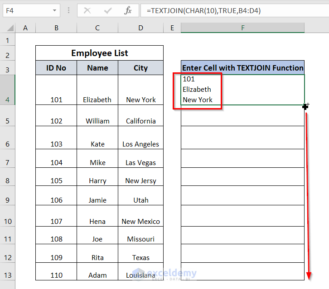The width and height of the screenshot is (329, 289).
Task: Select empty cell F9 beside Jamie row
Action: (x=242, y=195)
